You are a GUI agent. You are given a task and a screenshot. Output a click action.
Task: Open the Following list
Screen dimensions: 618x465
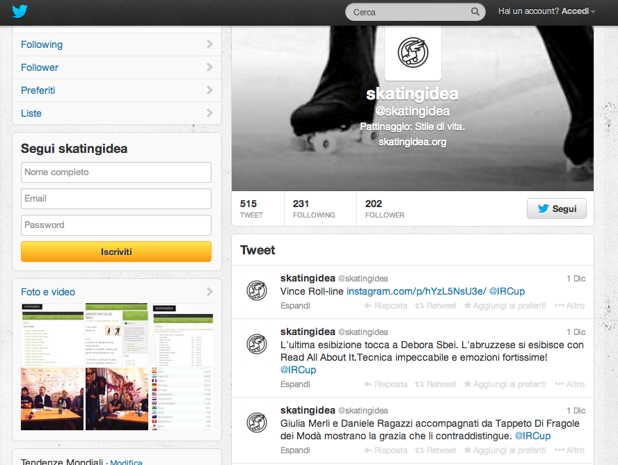coord(117,44)
